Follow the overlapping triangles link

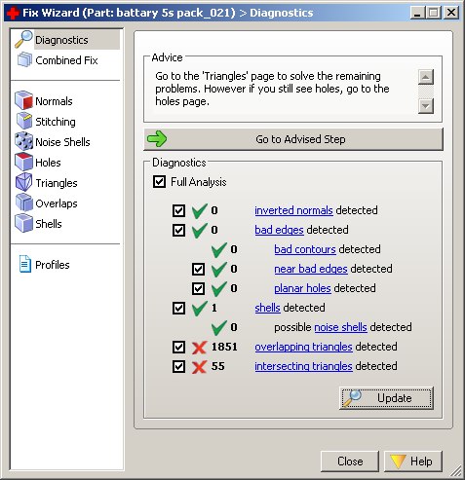tap(303, 347)
